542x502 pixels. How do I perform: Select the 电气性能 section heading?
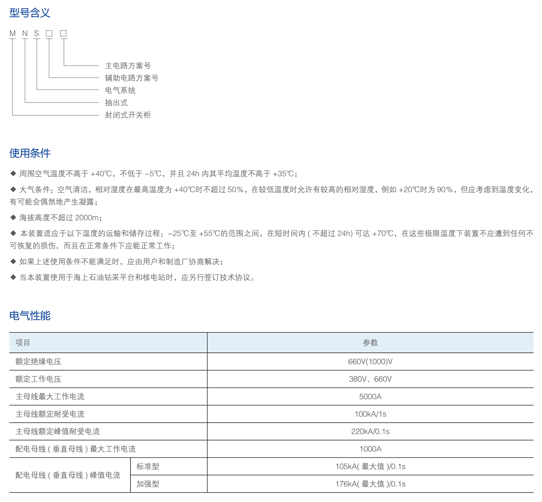click(x=30, y=316)
